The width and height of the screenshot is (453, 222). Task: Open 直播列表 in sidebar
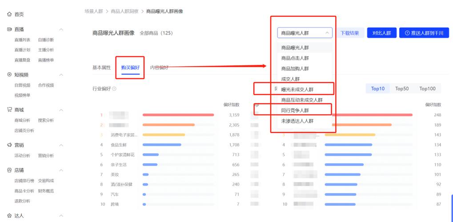tap(22, 40)
